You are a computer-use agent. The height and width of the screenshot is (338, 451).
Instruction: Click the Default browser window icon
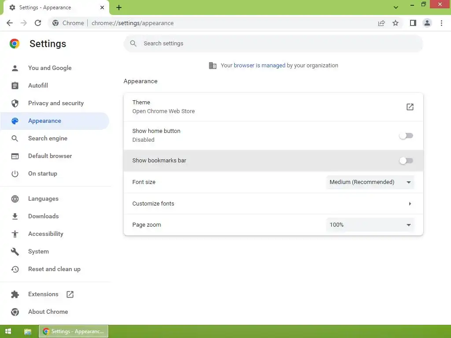point(15,156)
